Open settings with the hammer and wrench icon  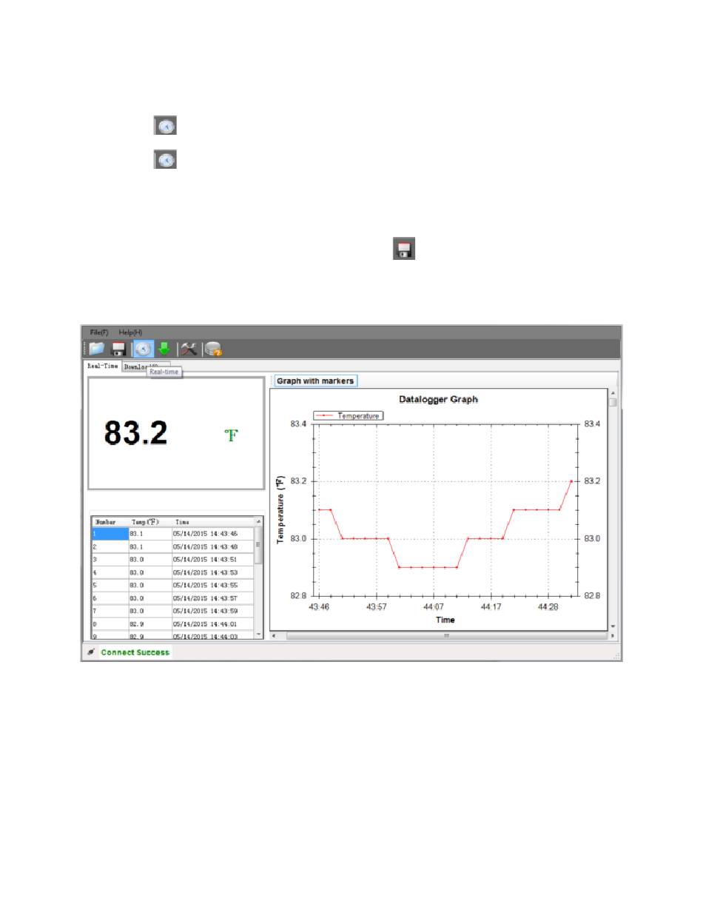pyautogui.click(x=189, y=349)
